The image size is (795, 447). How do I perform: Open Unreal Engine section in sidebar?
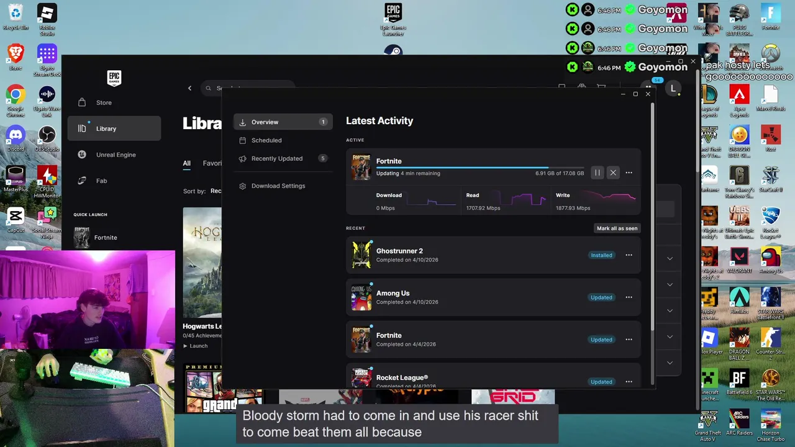coord(114,155)
